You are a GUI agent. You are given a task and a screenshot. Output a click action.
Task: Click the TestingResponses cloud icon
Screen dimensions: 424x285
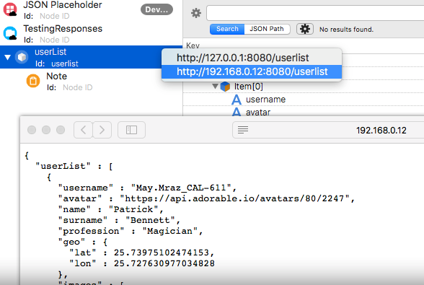(10, 33)
